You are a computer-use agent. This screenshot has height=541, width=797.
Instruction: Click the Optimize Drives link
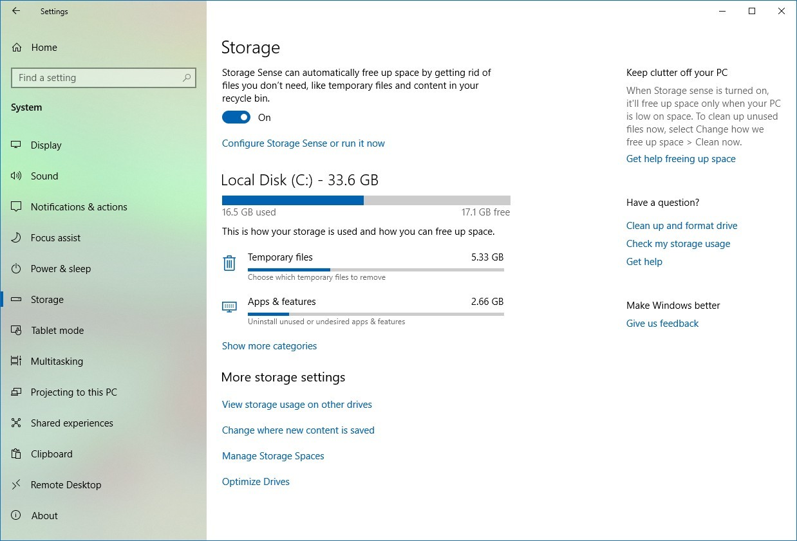[x=256, y=482]
